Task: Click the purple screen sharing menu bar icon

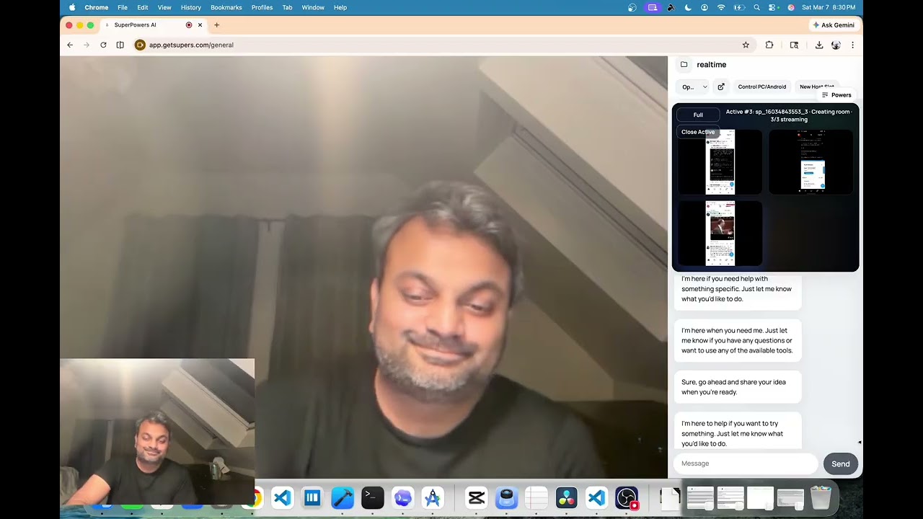Action: [x=653, y=7]
